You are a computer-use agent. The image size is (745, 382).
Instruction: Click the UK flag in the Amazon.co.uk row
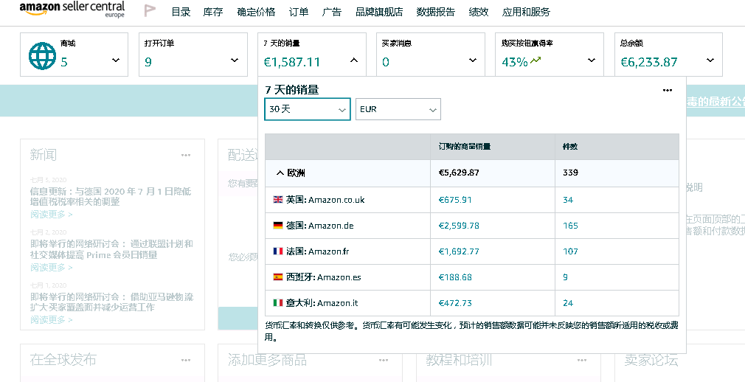point(278,200)
